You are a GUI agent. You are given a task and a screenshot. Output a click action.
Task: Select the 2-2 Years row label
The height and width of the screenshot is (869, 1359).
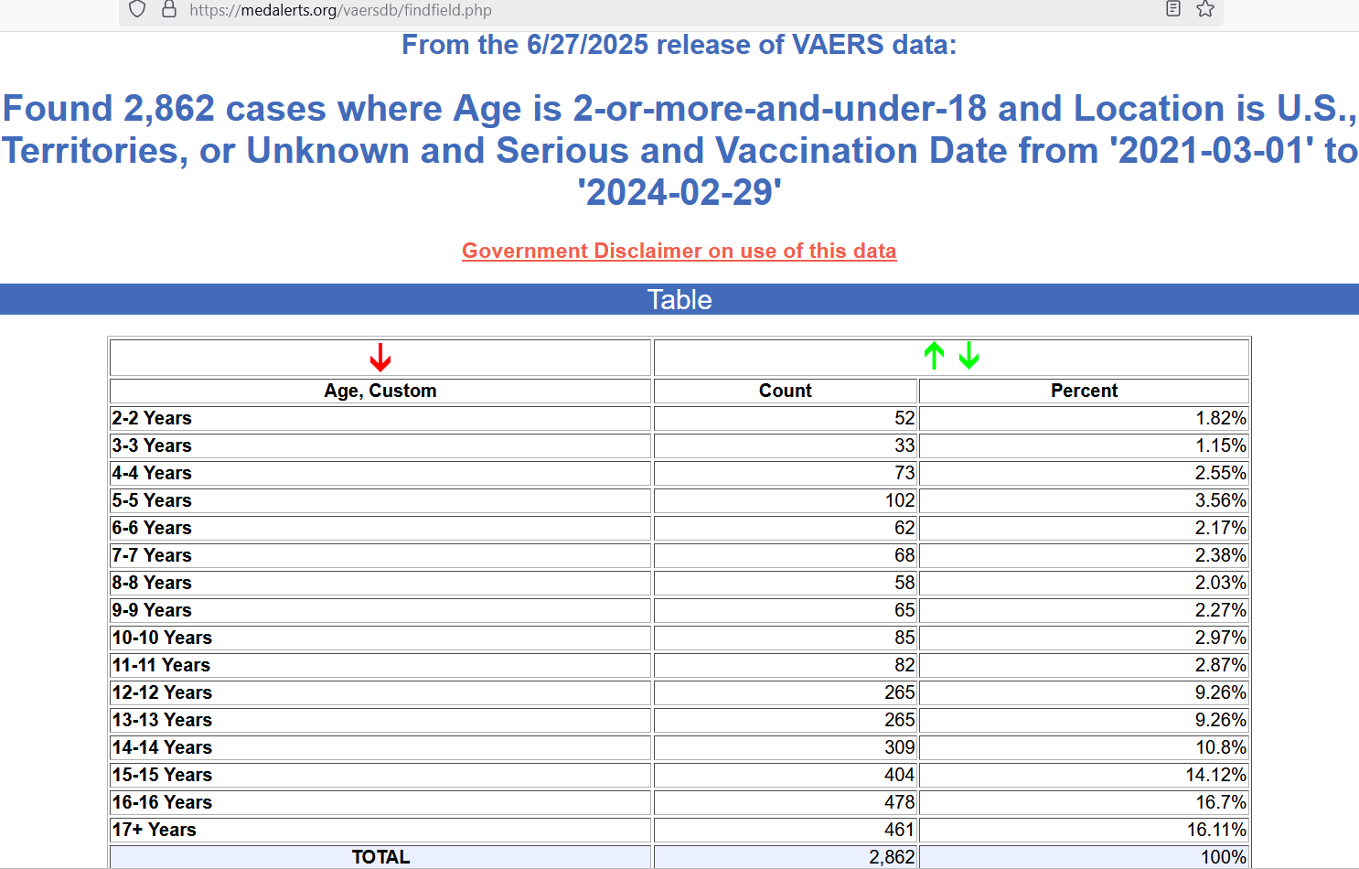pyautogui.click(x=152, y=418)
